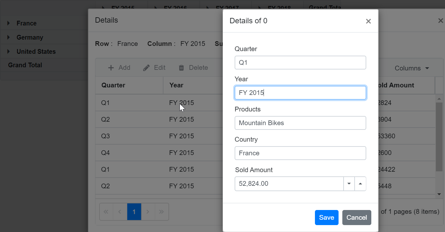Image resolution: width=445 pixels, height=232 pixels.
Task: Increment the Sold Amount with the up arrow
Action: pos(360,184)
